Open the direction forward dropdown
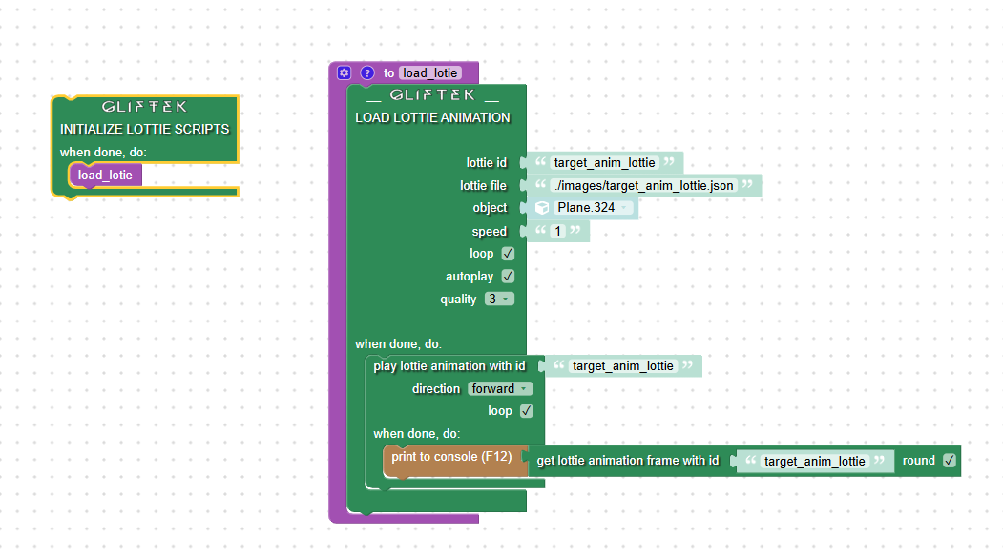 500,389
